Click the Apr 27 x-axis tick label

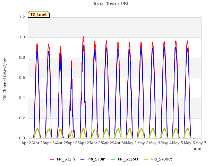coord(85,143)
